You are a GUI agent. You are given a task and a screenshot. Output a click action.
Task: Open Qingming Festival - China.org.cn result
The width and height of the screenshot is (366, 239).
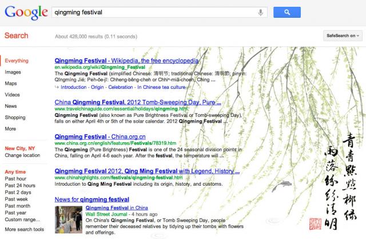[100, 136]
